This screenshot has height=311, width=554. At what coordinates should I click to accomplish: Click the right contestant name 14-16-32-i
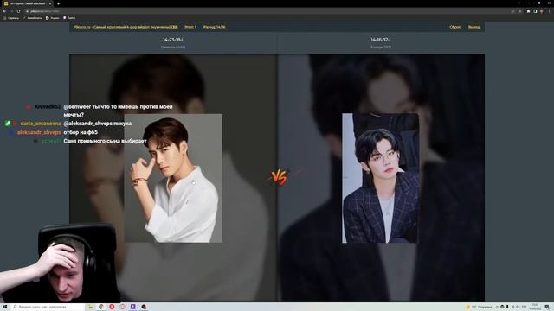pyautogui.click(x=381, y=40)
